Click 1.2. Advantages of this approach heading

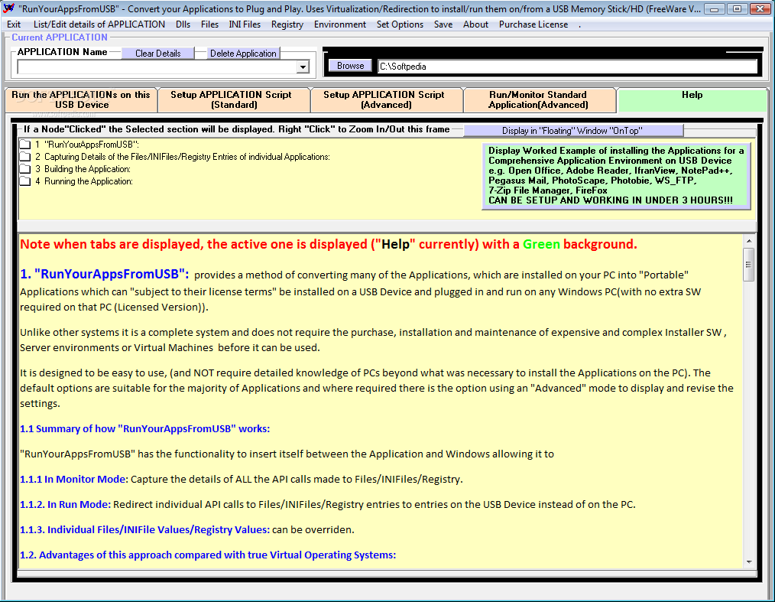click(208, 555)
